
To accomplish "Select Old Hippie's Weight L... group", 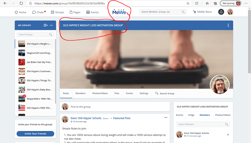I will click(x=35, y=44).
